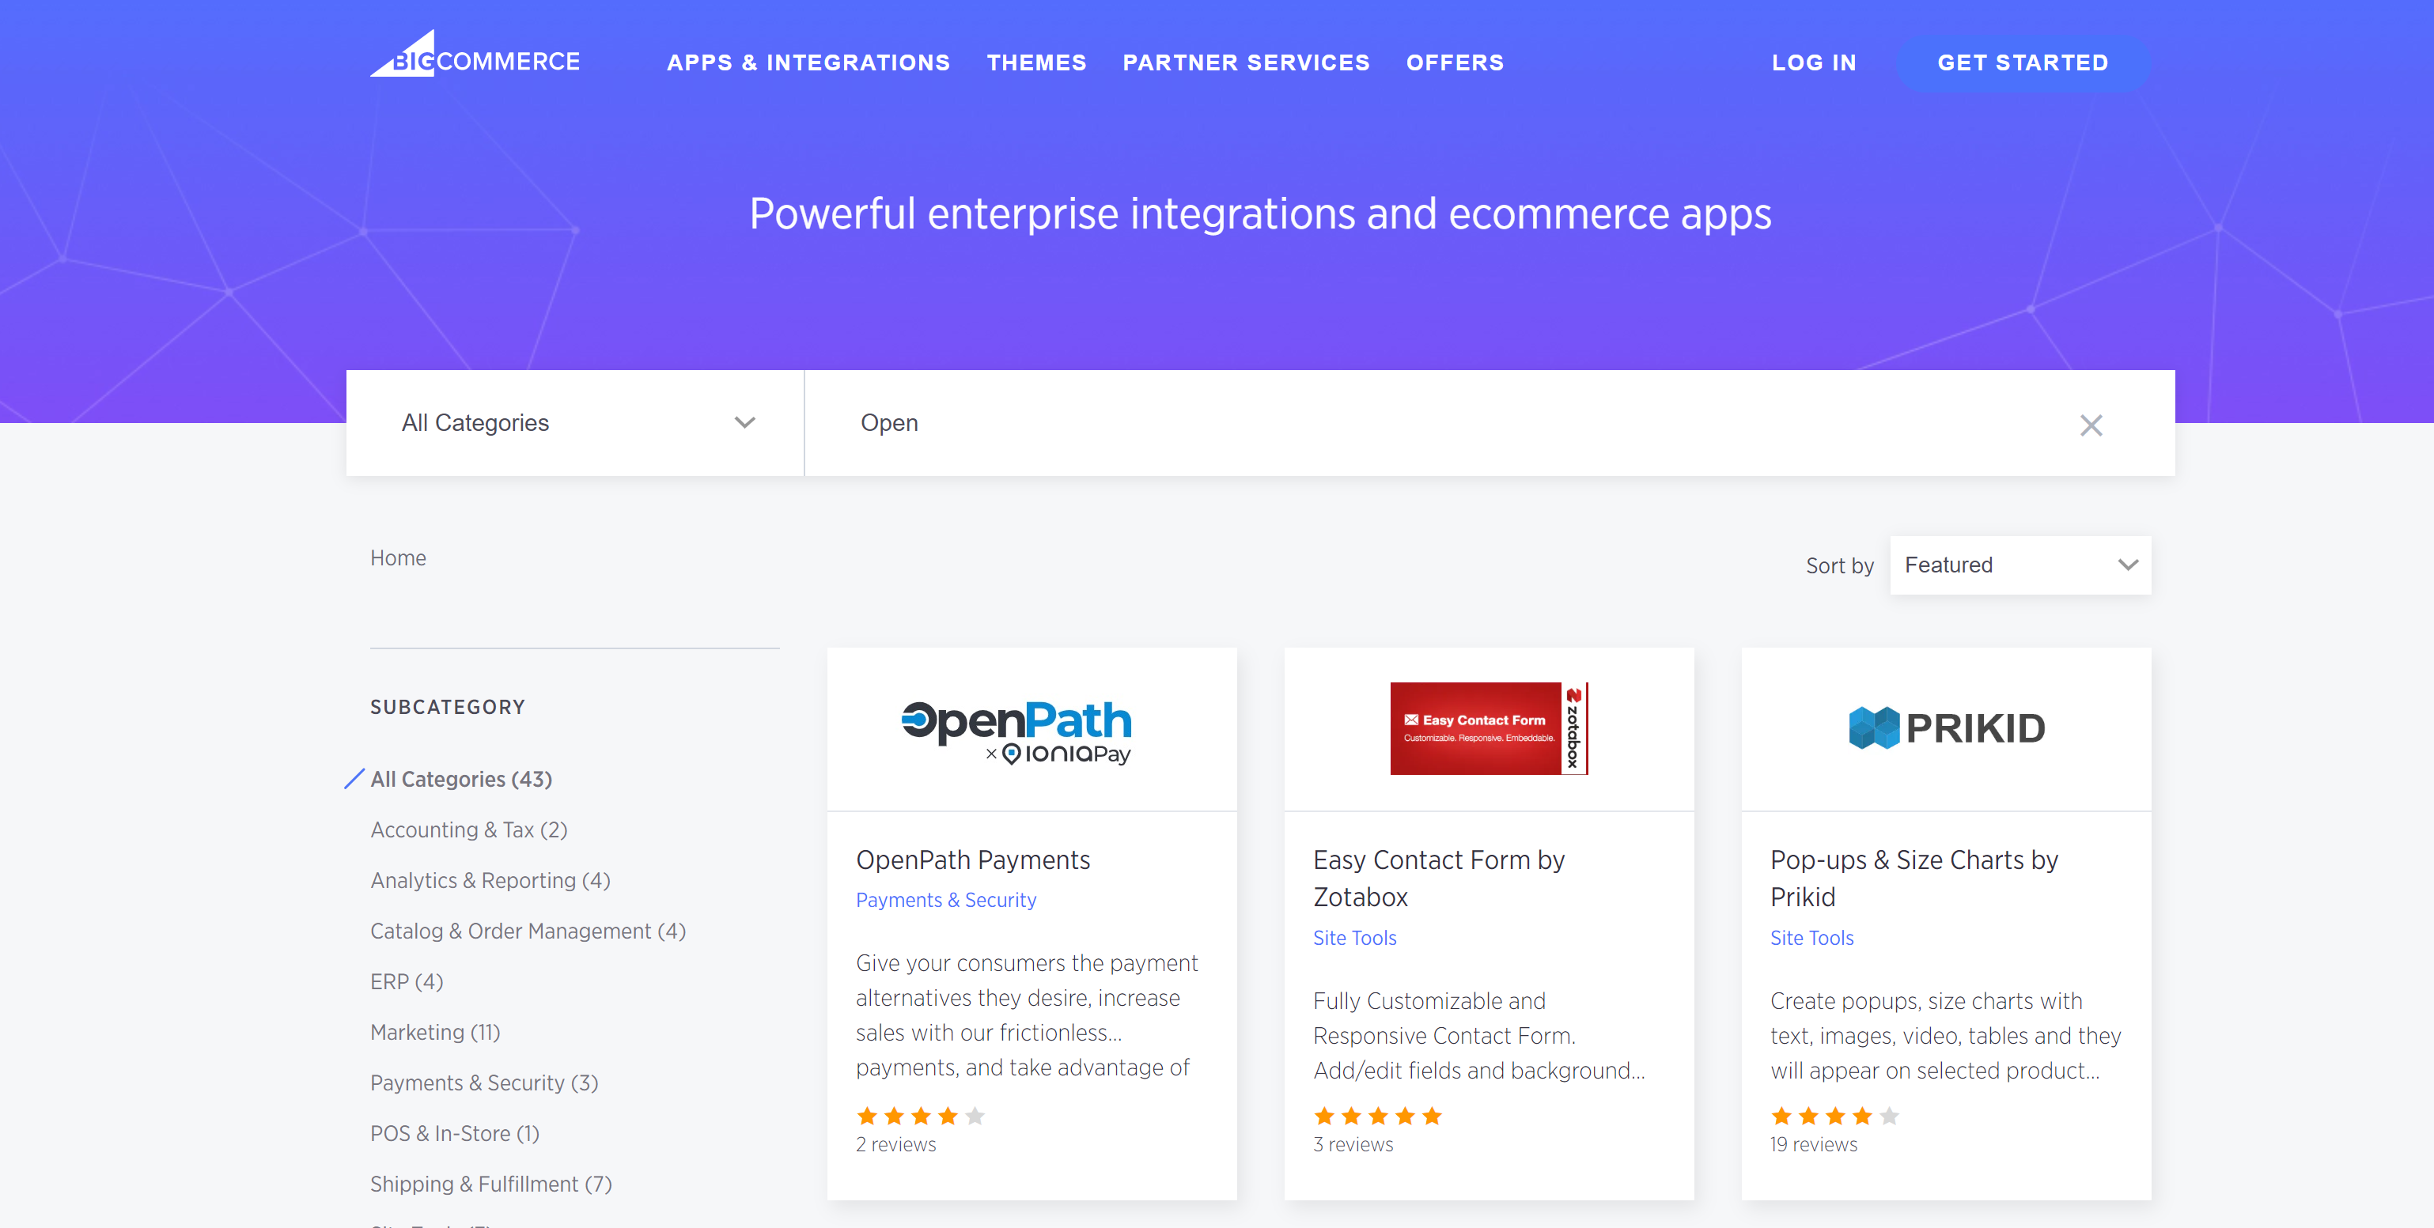Viewport: 2434px width, 1228px height.
Task: Expand the All Categories dropdown
Action: pos(575,423)
